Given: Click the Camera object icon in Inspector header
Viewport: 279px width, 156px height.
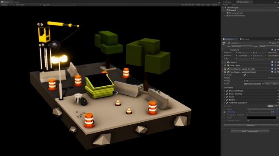Looking at the screenshot, I should [224, 43].
